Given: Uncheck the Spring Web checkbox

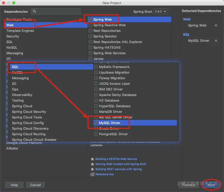Looking at the screenshot, I should (x=90, y=19).
